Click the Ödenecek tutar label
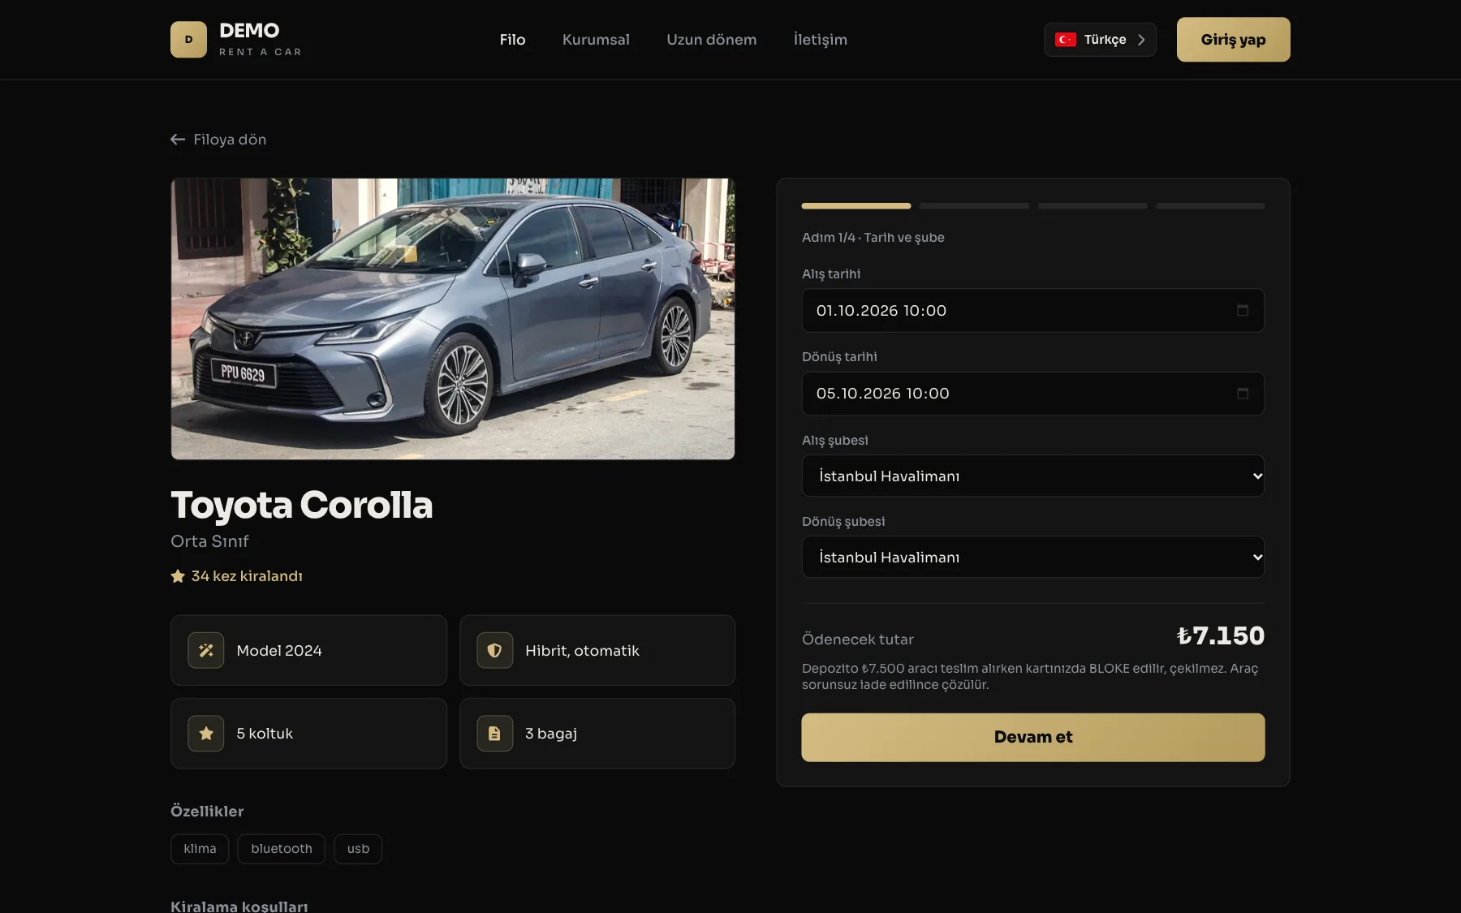Viewport: 1461px width, 913px height. coord(858,640)
